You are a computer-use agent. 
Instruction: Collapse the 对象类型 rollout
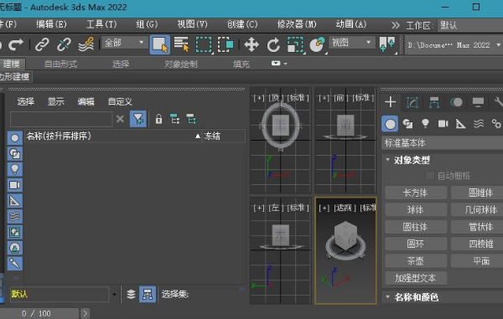[x=412, y=160]
